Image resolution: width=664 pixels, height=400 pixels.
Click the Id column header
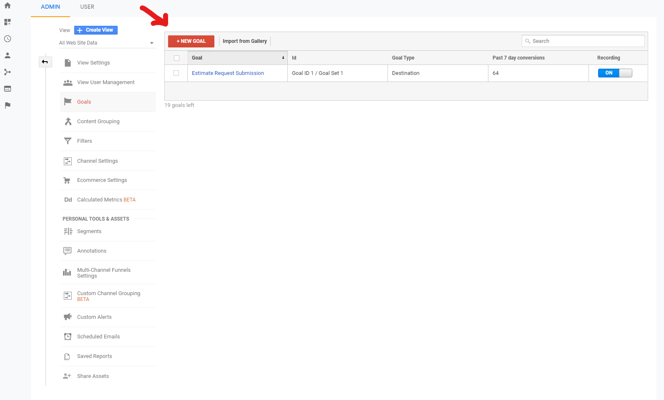[337, 58]
